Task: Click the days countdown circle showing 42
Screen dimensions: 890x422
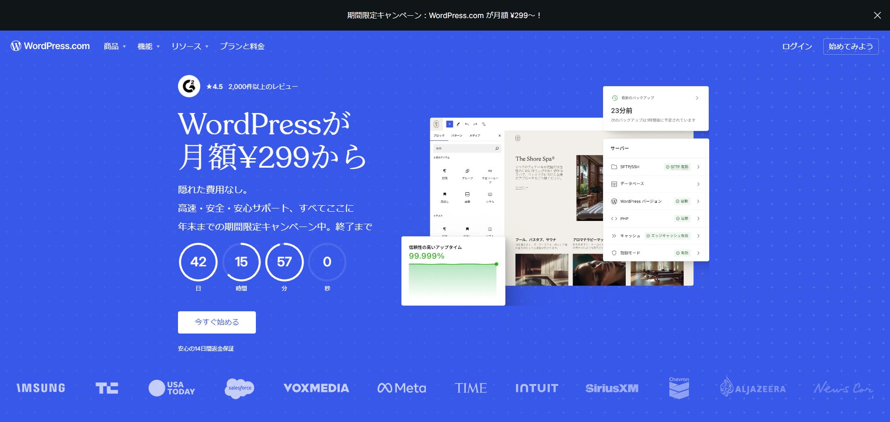Action: point(198,262)
